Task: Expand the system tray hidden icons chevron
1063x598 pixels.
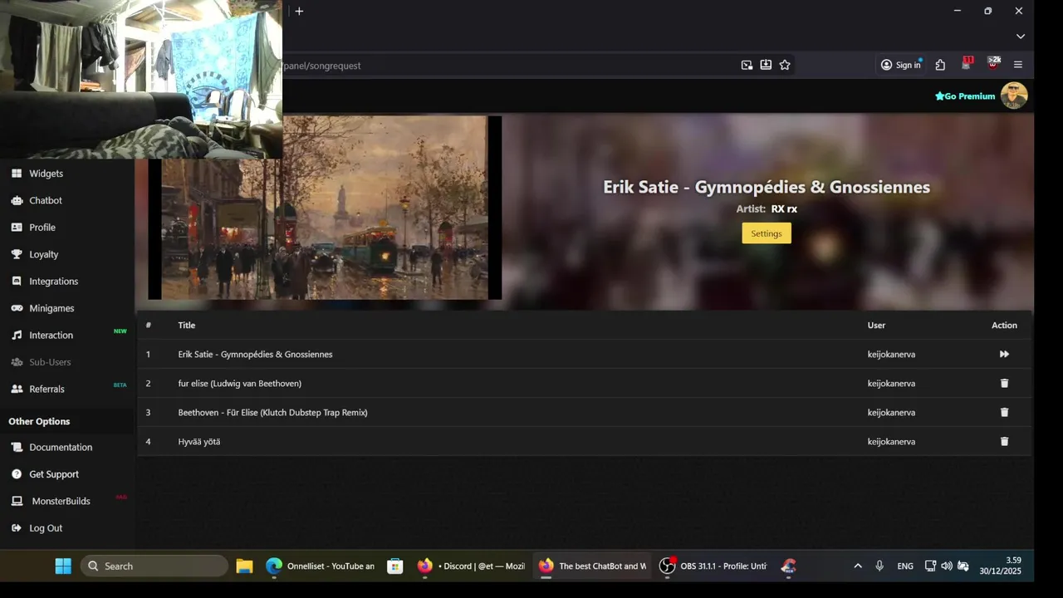Action: (x=858, y=566)
